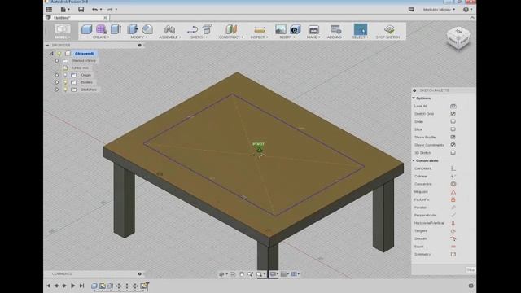Collapse the Constraints section in Sketch Palette
This screenshot has height=293, width=521.
point(414,161)
